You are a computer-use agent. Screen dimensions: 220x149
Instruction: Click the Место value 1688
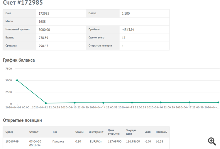point(42,22)
